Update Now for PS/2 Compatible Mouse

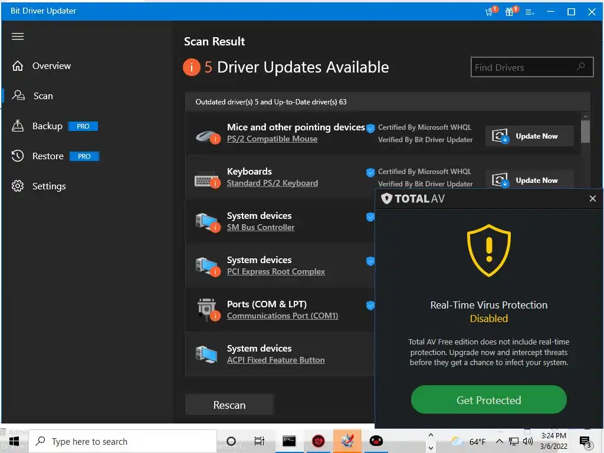point(529,136)
